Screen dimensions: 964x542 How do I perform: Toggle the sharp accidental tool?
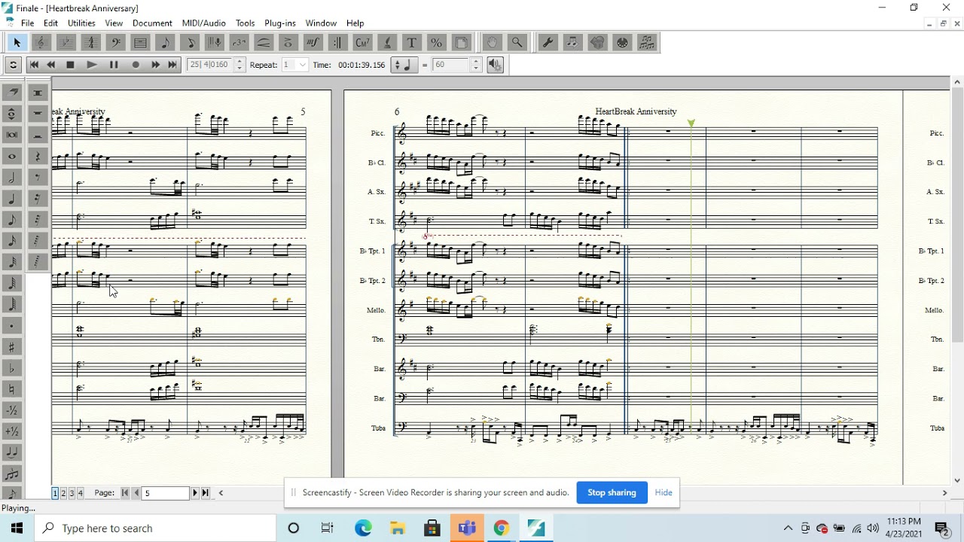(x=12, y=347)
